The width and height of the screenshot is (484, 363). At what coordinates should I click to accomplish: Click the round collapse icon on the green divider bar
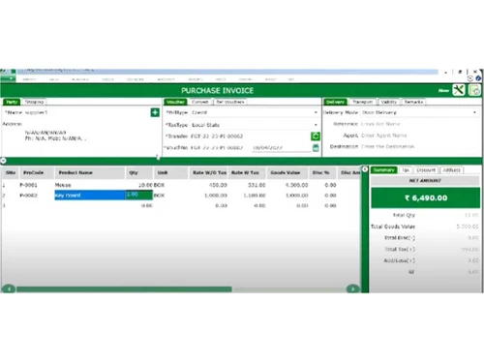pos(3,160)
